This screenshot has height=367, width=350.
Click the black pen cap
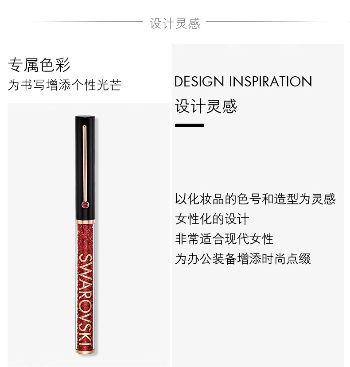click(x=85, y=168)
